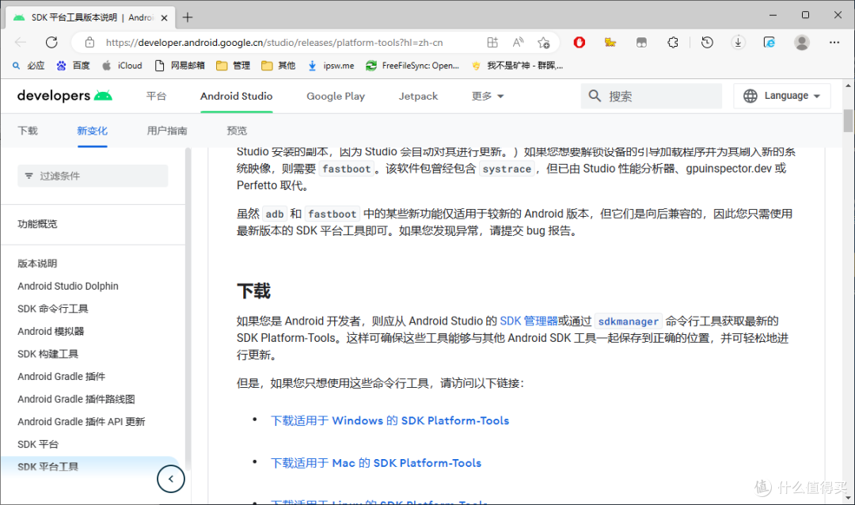Screen dimensions: 855x505
Task: Open 百度 bookmark
Action: click(73, 66)
